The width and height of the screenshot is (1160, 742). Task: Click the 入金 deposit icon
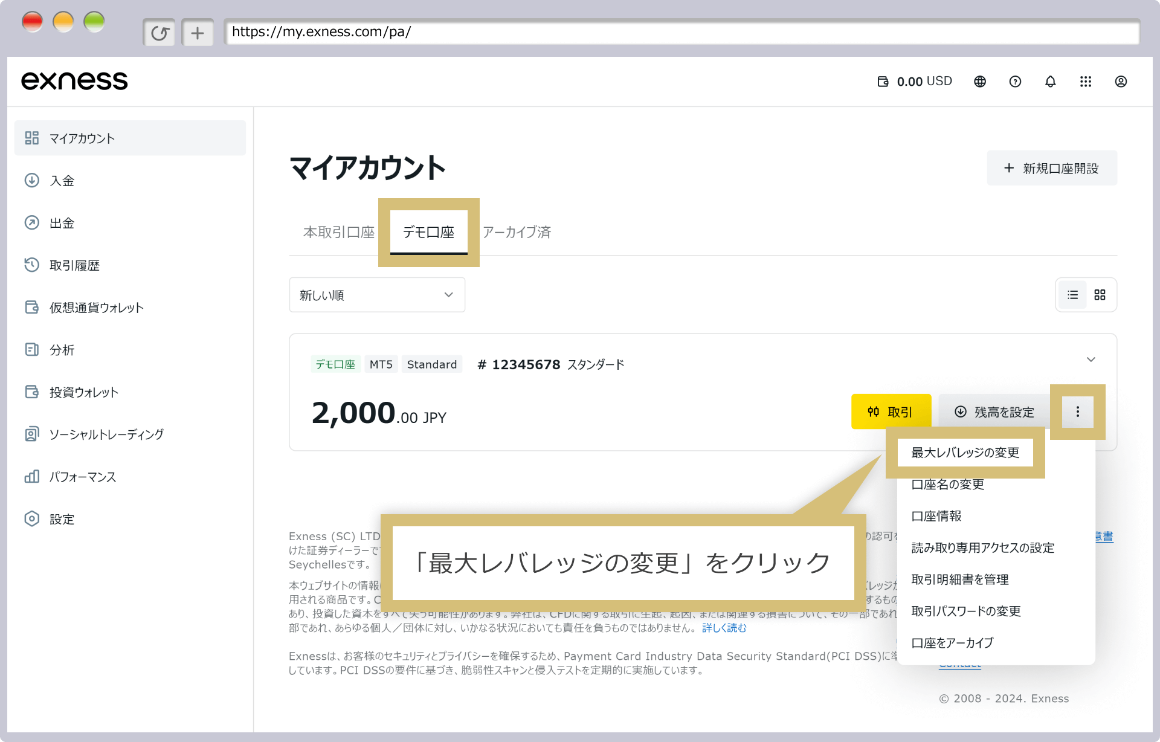pos(32,180)
